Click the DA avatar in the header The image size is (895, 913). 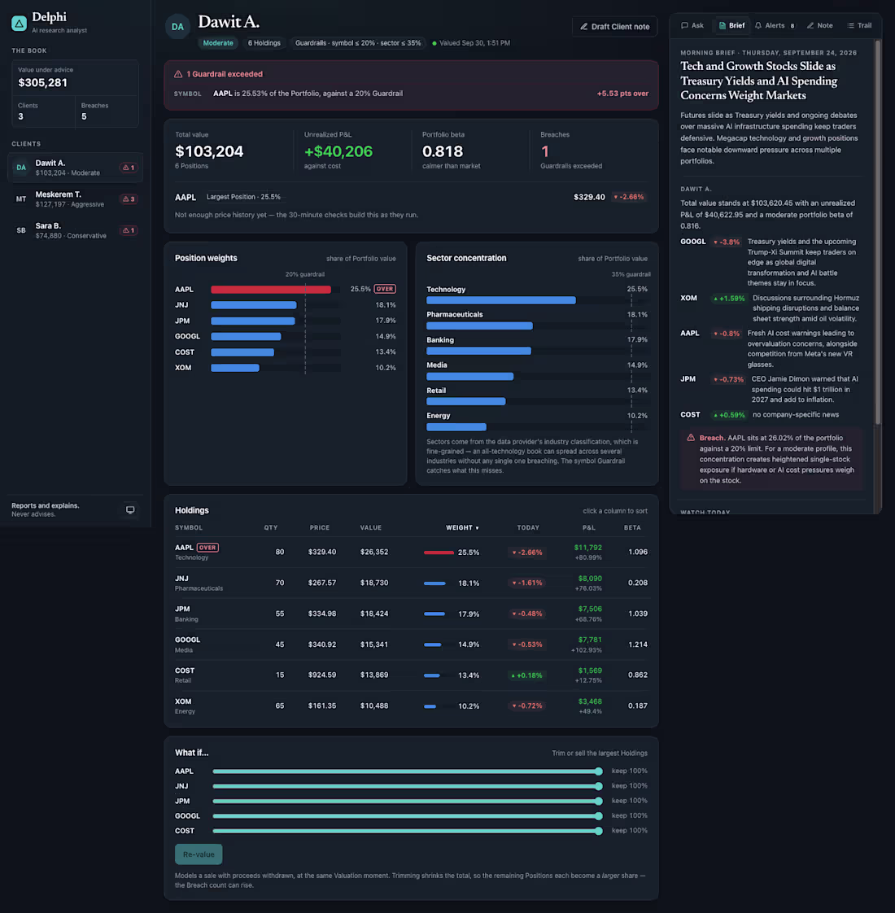177,27
